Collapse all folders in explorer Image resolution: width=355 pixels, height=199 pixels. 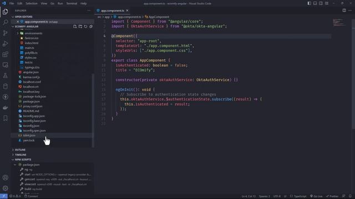coord(91,27)
